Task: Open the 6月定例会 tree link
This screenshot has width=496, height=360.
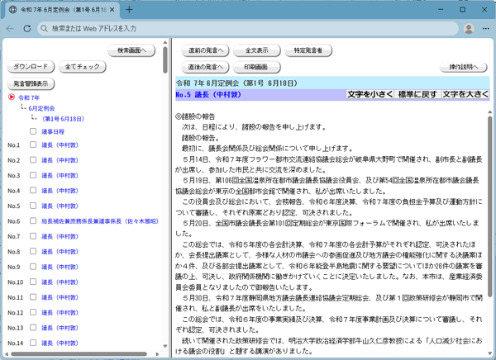Action: pyautogui.click(x=41, y=108)
